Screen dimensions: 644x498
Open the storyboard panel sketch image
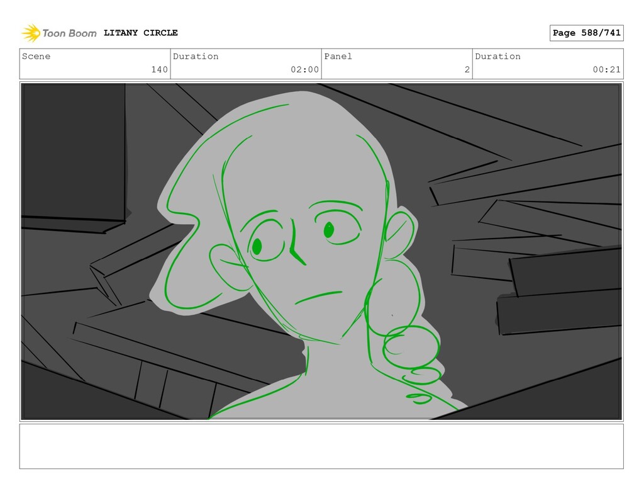(x=321, y=252)
